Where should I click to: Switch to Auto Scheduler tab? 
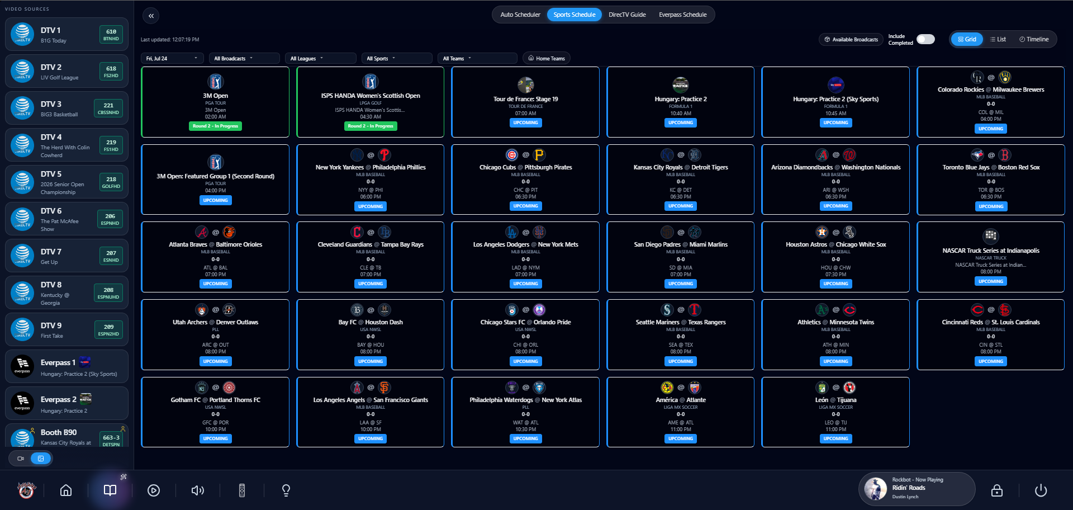point(520,15)
